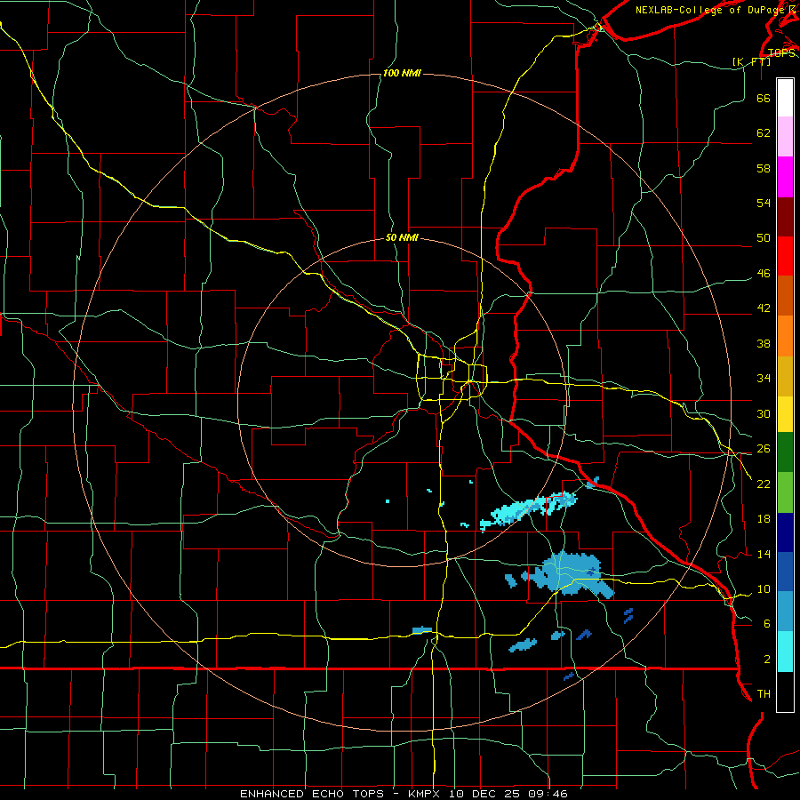Click the bright red legend segment
The height and width of the screenshot is (800, 800).
tap(785, 257)
